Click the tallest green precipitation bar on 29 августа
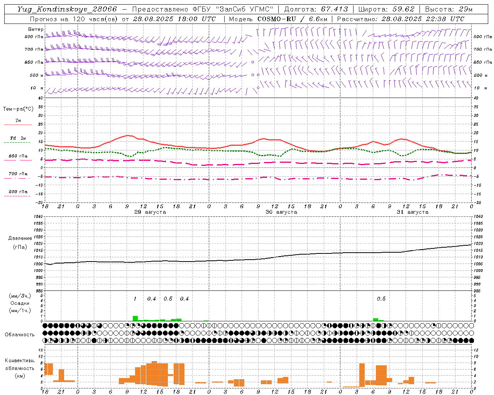The image size is (494, 395). coord(135,319)
